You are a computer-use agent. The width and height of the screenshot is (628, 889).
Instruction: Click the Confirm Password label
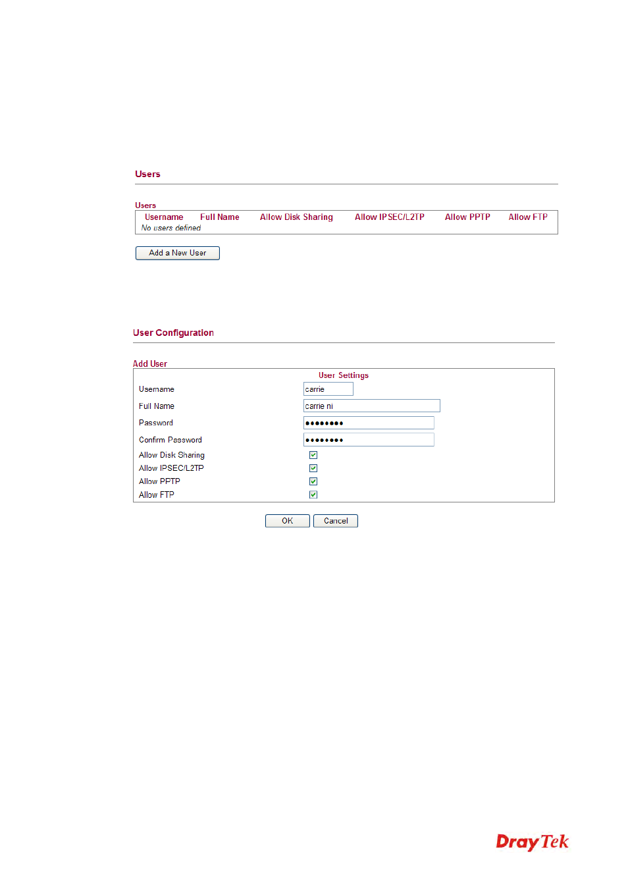(x=170, y=440)
